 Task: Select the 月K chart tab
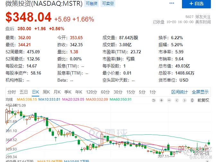coord(57,92)
